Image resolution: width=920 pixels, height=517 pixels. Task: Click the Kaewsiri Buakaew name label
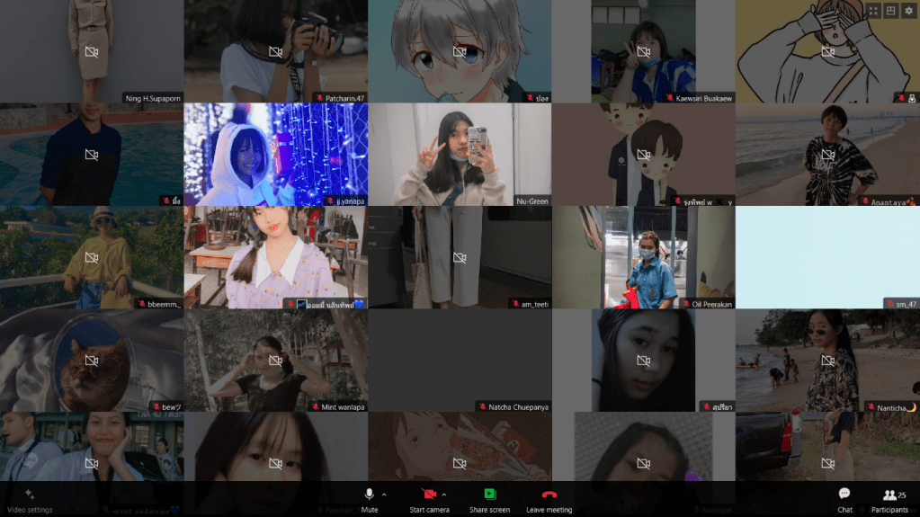pyautogui.click(x=704, y=98)
